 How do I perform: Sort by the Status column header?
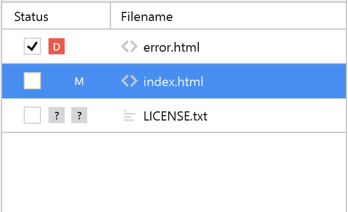pyautogui.click(x=31, y=17)
